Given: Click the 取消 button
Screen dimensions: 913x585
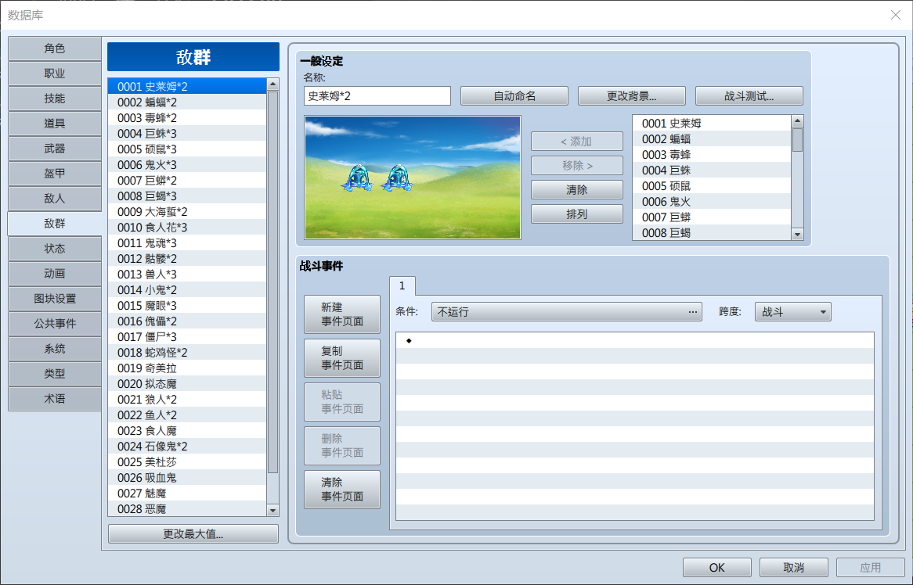Looking at the screenshot, I should pos(794,568).
